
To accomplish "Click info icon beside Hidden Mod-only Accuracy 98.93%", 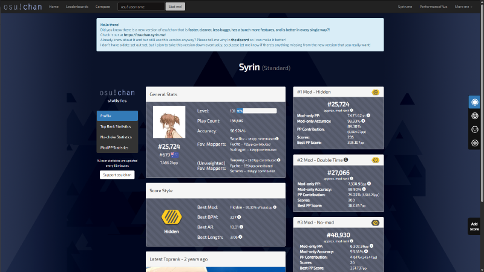I will point(364,121).
